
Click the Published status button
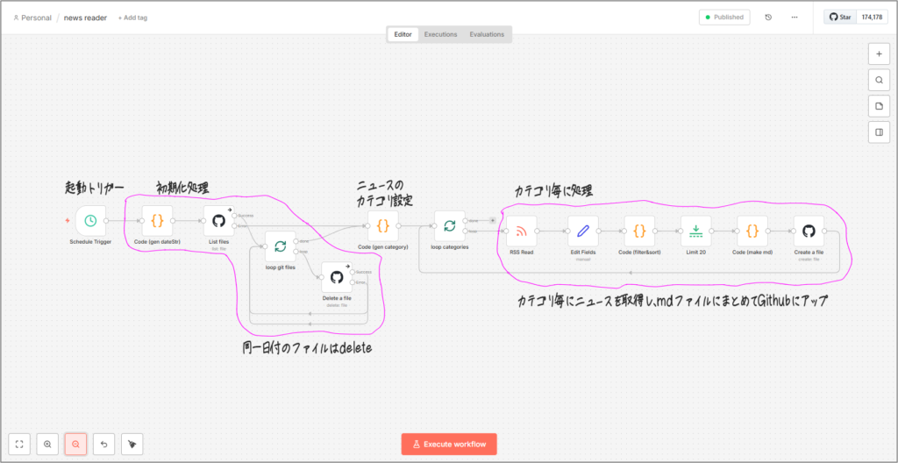(724, 17)
